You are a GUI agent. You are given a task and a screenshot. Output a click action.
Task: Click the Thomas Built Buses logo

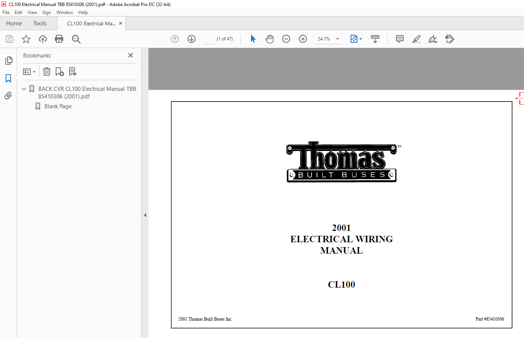tap(342, 162)
